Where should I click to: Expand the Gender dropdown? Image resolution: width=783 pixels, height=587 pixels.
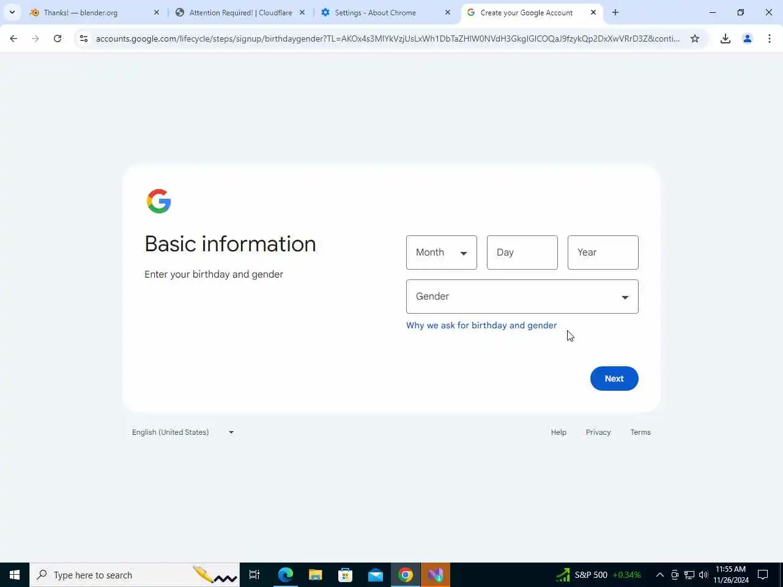pos(522,297)
